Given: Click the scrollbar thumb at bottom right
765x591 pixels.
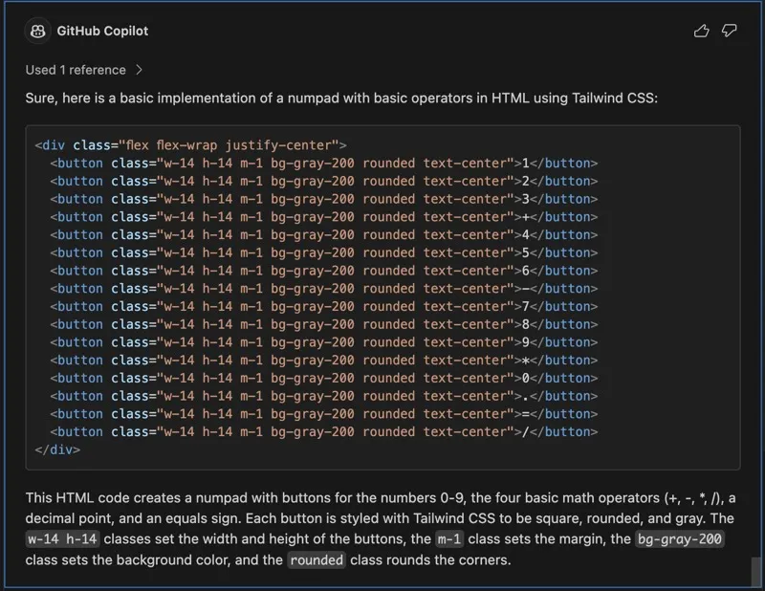Looking at the screenshot, I should [755, 571].
